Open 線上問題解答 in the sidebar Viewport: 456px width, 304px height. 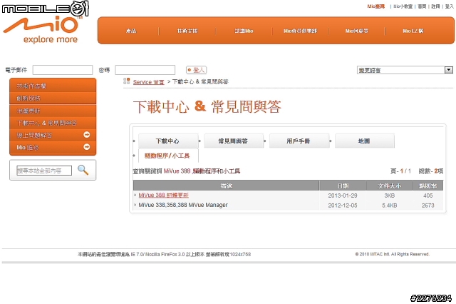pyautogui.click(x=53, y=135)
